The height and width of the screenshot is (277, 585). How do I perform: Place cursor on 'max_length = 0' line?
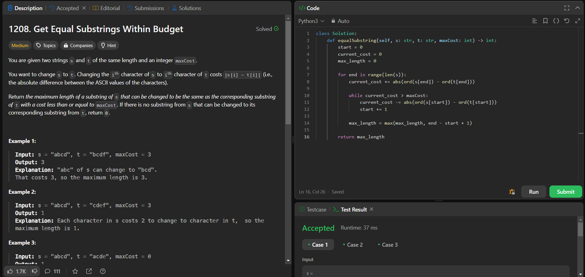pyautogui.click(x=357, y=61)
